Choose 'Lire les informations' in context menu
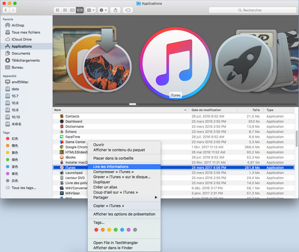The image size is (299, 252). [111, 167]
